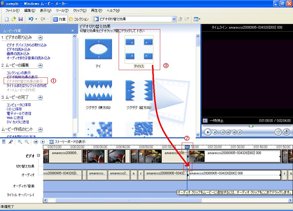Toggle full screen preview icon
The height and width of the screenshot is (211, 293).
coord(205,121)
